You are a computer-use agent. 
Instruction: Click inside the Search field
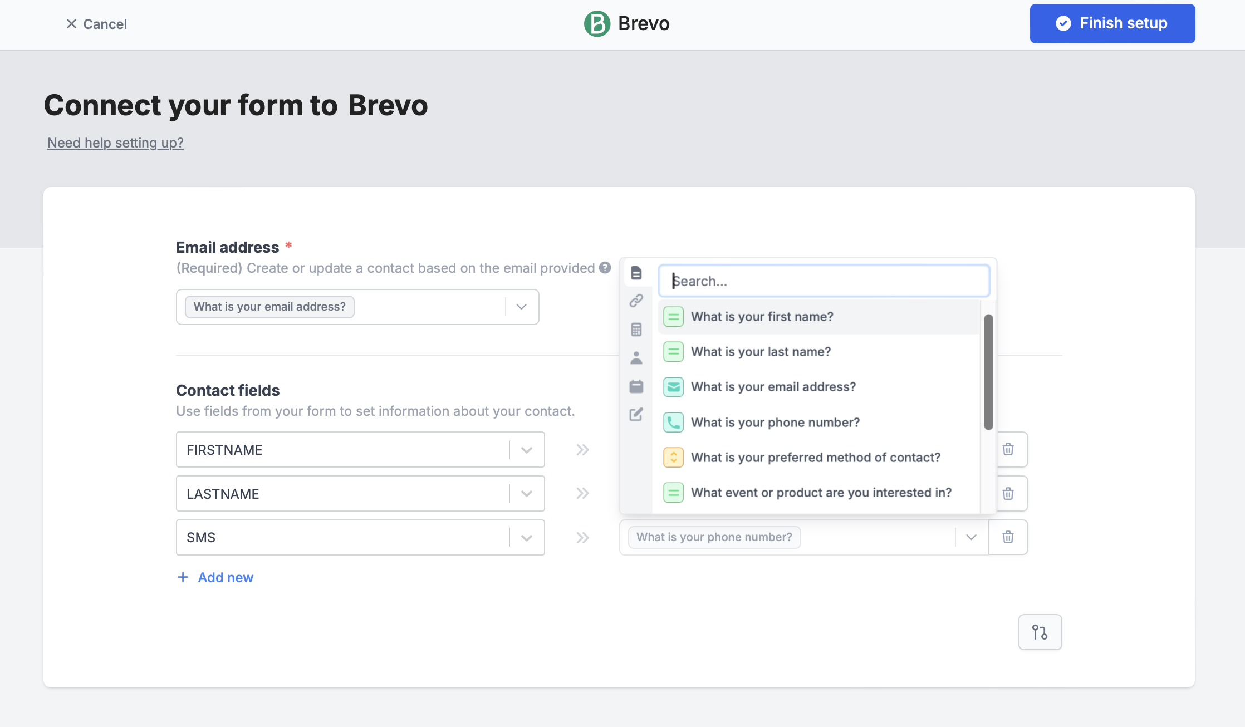824,281
